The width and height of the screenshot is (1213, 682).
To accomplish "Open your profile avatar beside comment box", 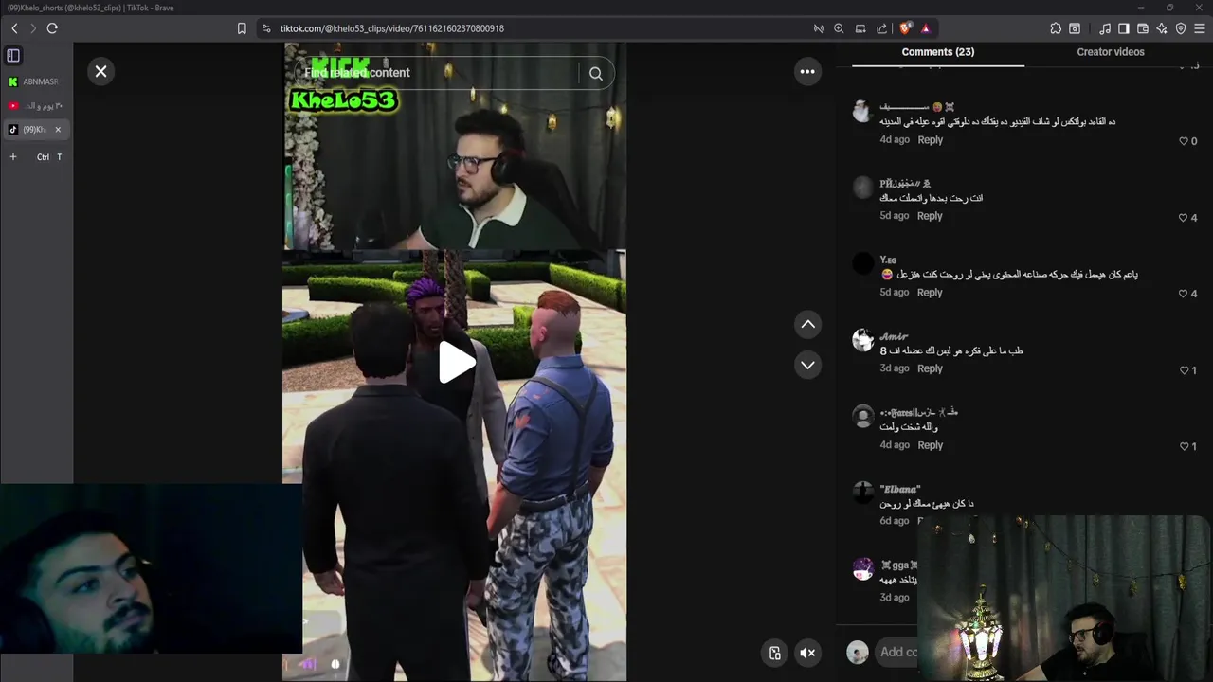I will [857, 652].
